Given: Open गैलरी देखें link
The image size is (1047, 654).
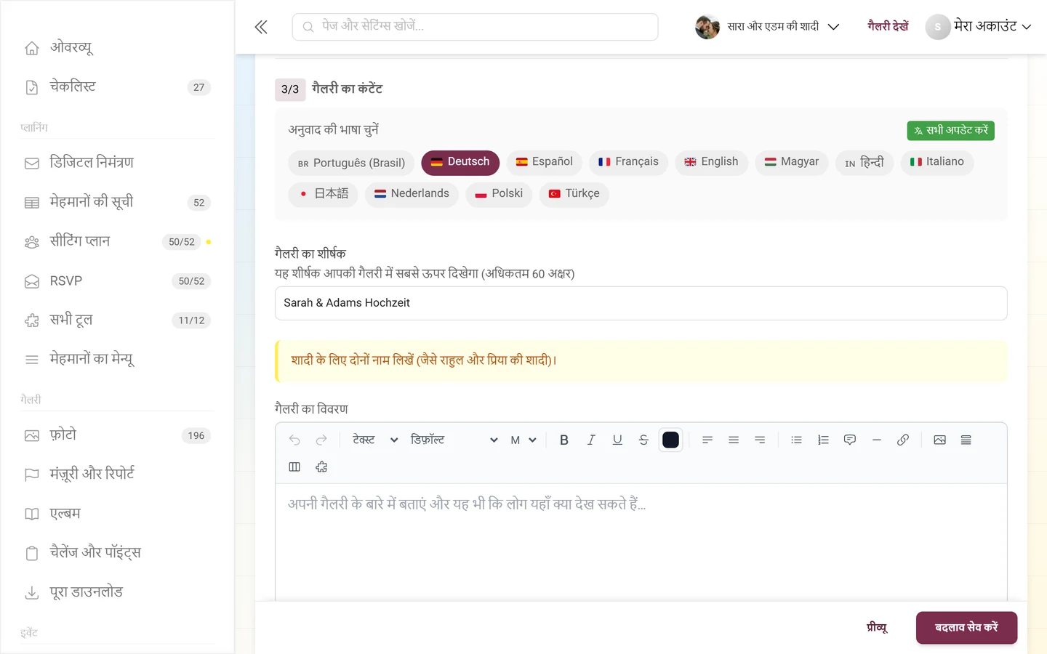Looking at the screenshot, I should point(888,26).
